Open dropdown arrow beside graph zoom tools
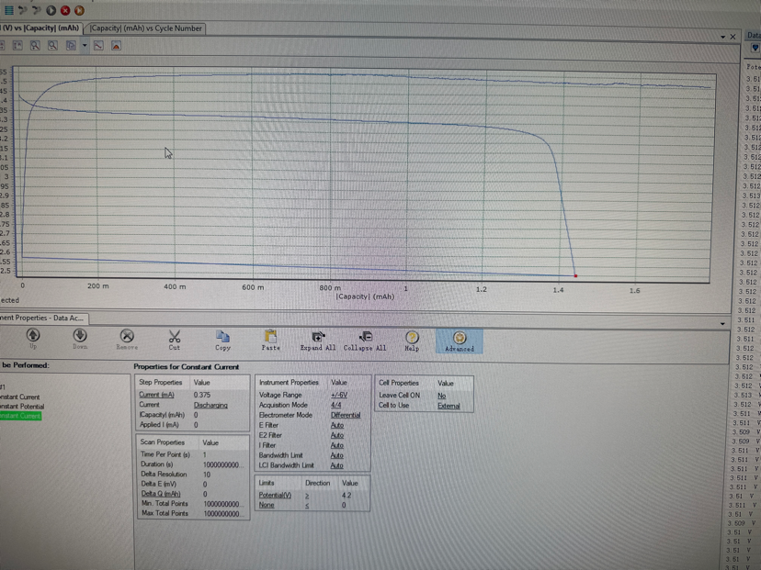Viewport: 761px width, 570px height. point(85,45)
